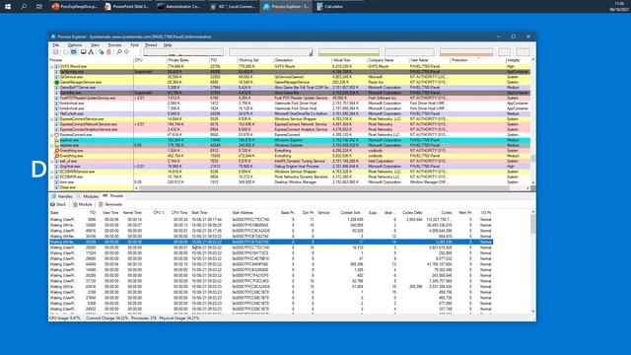
Task: Open the File menu
Action: [56, 45]
